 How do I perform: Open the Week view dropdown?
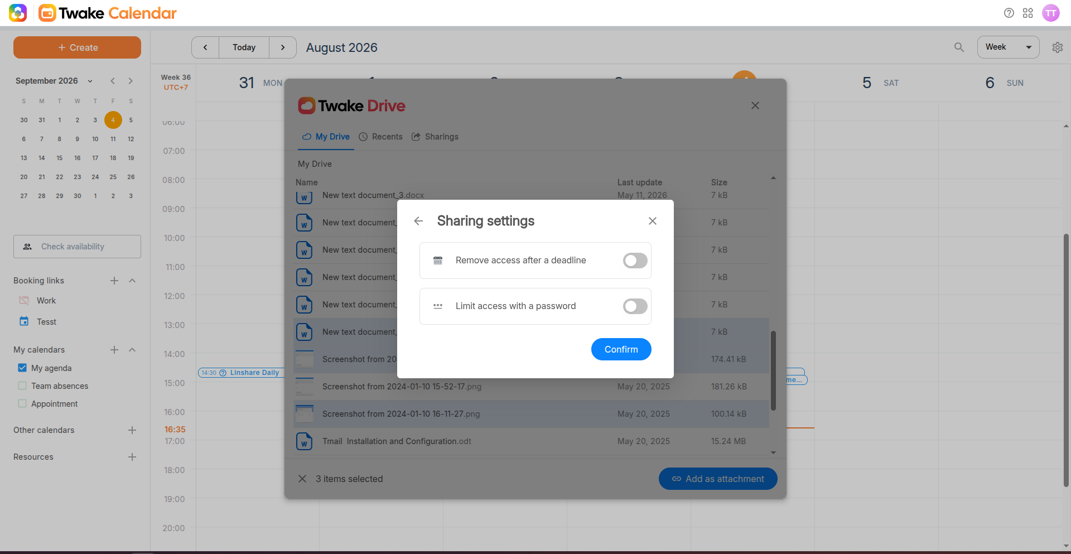(1008, 47)
